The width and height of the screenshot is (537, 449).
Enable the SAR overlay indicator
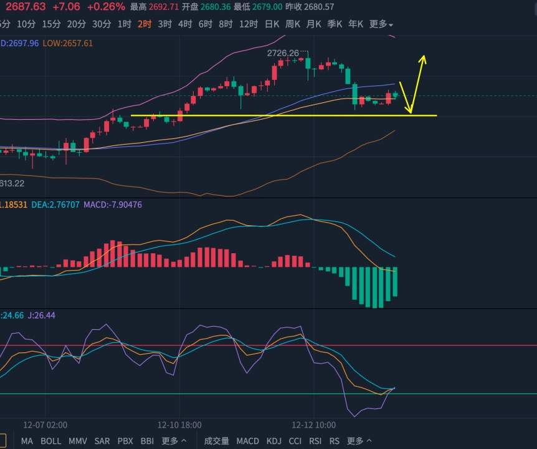tap(102, 441)
